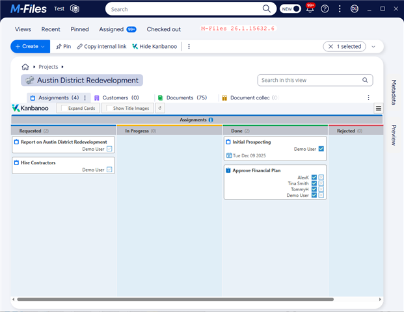Click the help question mark icon
The height and width of the screenshot is (312, 404).
[x=325, y=9]
